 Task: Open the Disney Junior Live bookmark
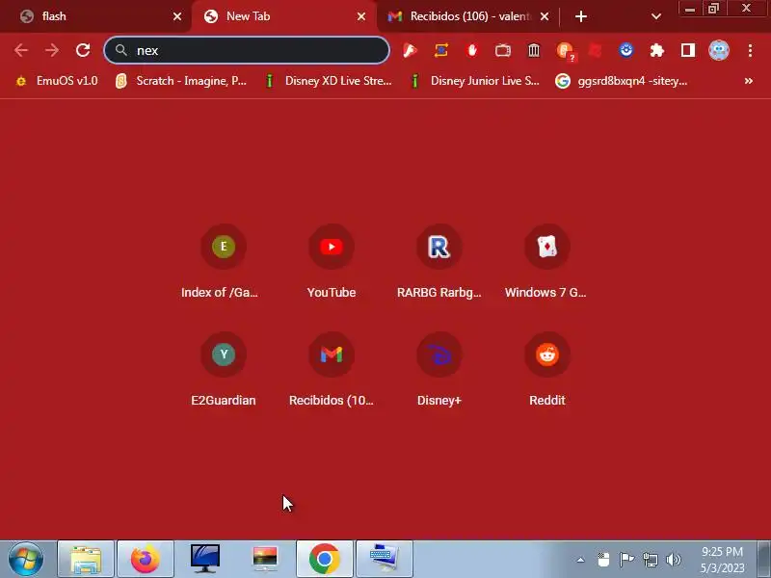(x=475, y=81)
